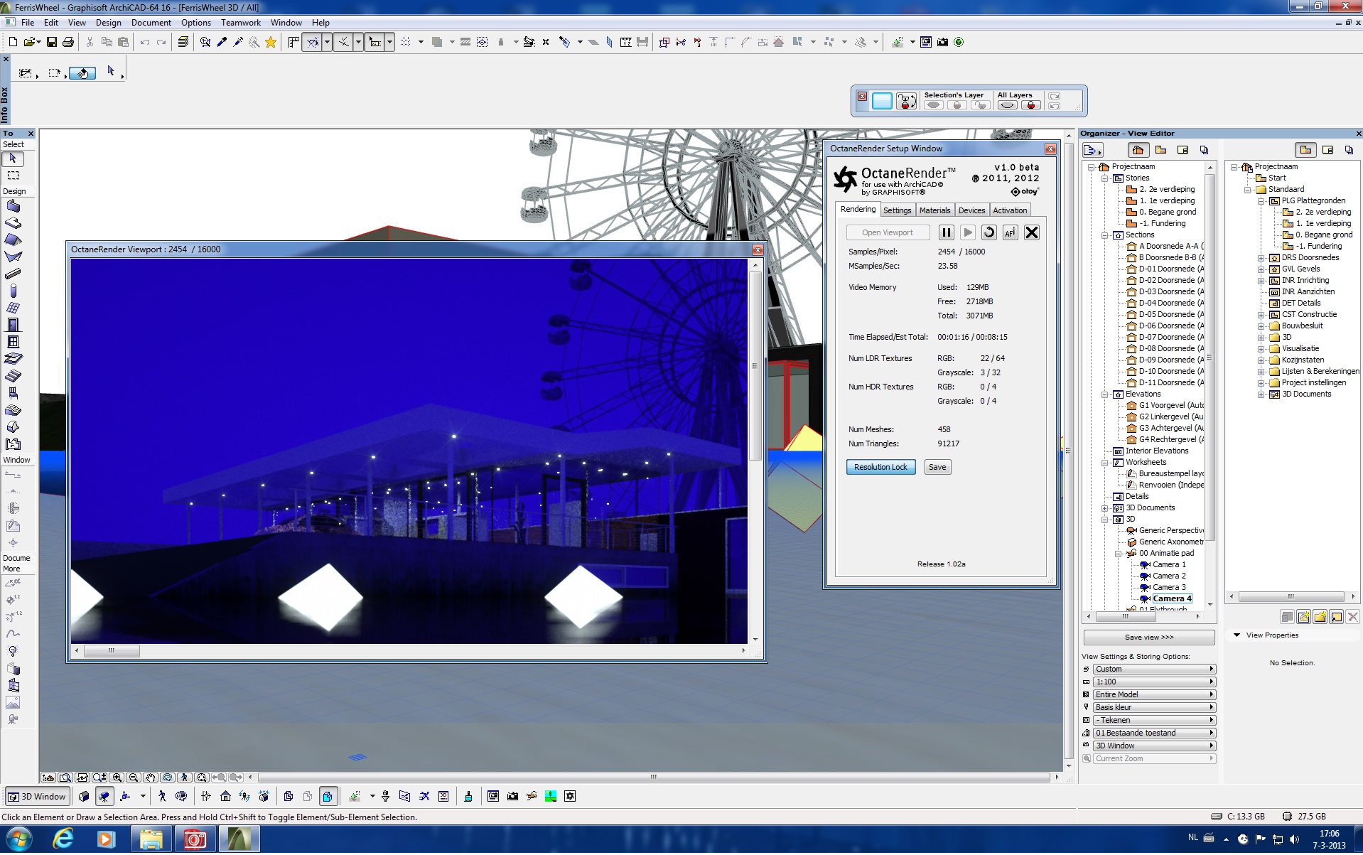Toggle Resolution Lock in OctaneRender
The height and width of the screenshot is (855, 1363).
pos(880,467)
